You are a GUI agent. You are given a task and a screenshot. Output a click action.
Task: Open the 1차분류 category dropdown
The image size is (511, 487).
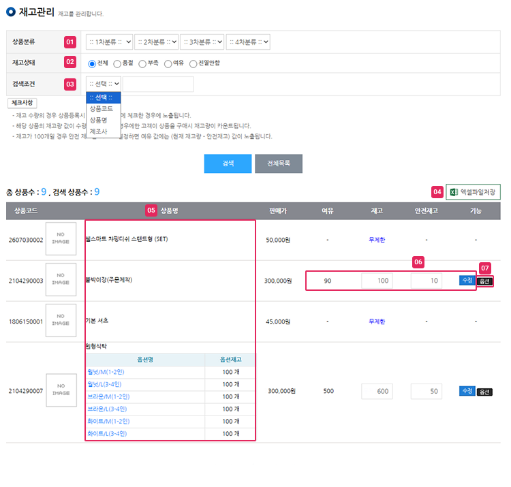click(x=109, y=42)
